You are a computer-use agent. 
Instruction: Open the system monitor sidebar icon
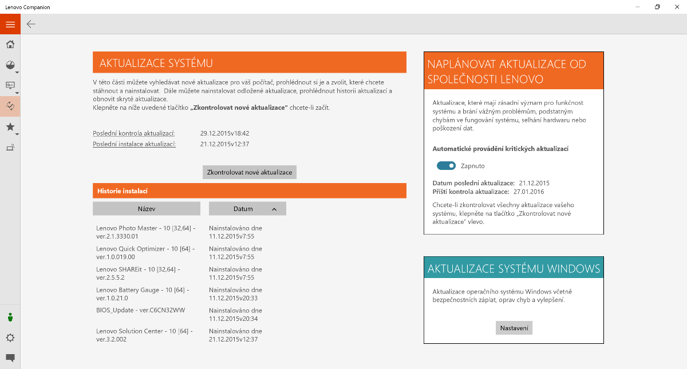(10, 86)
